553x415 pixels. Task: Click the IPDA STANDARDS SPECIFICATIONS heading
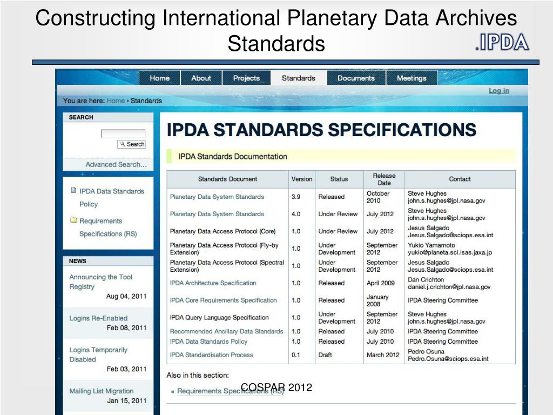(x=321, y=130)
